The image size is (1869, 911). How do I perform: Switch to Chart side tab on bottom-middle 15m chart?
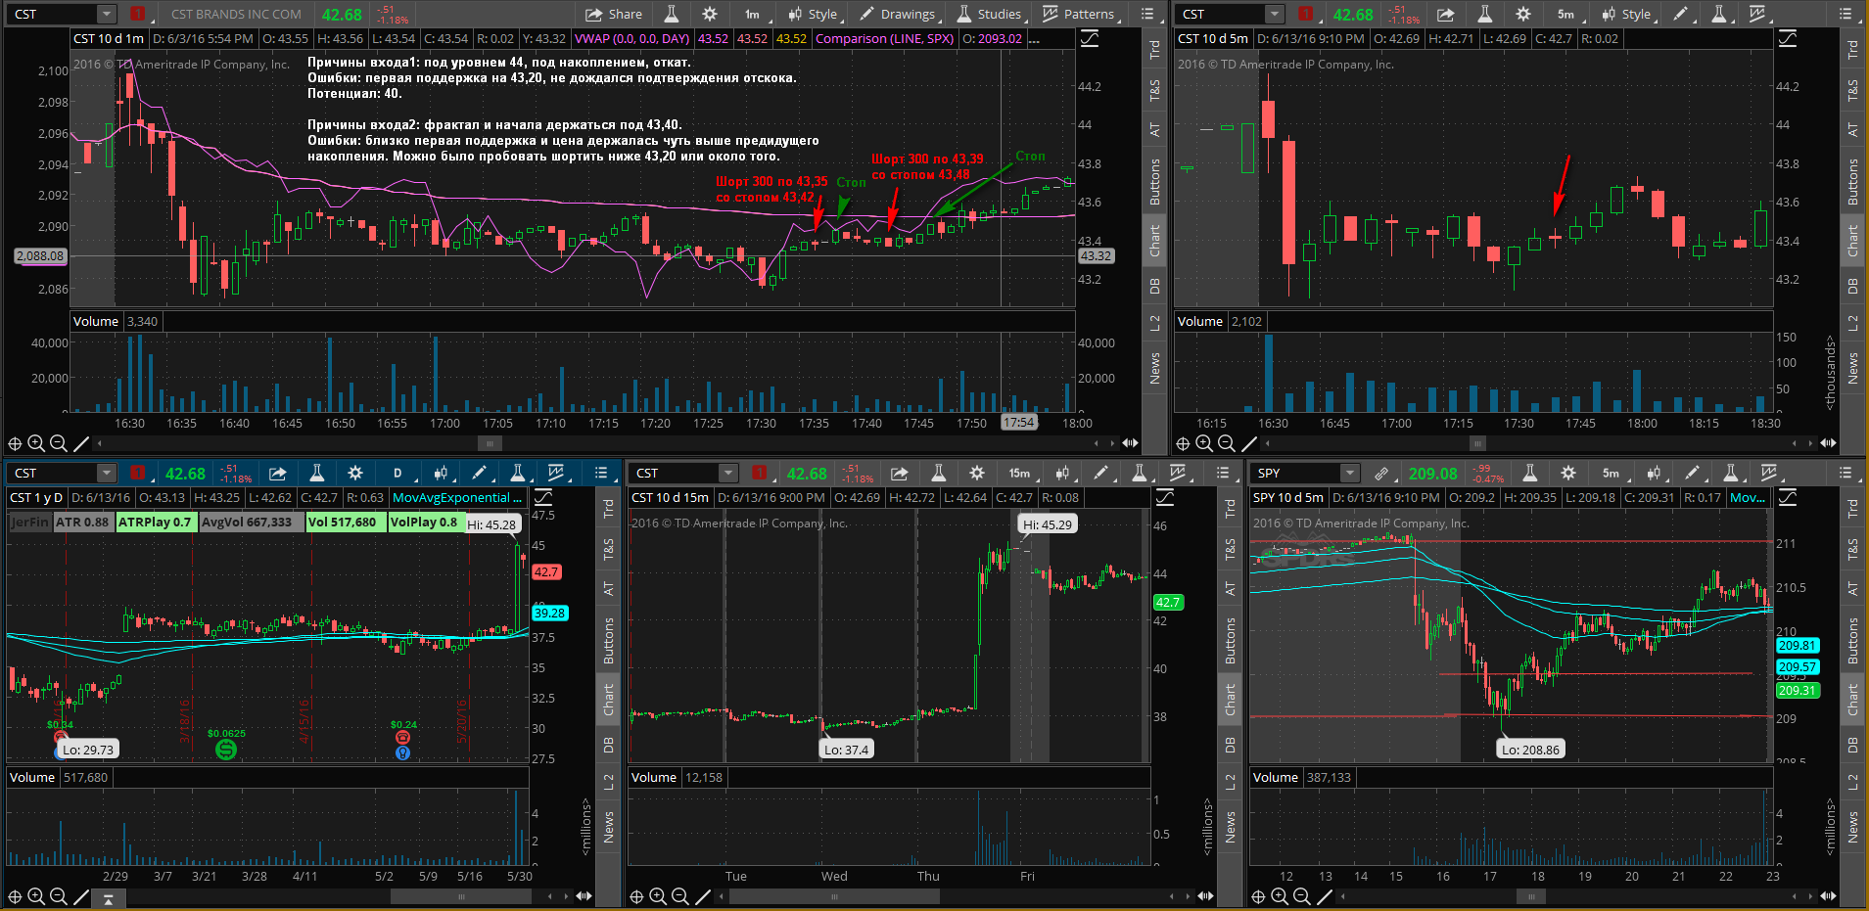pyautogui.click(x=1231, y=699)
